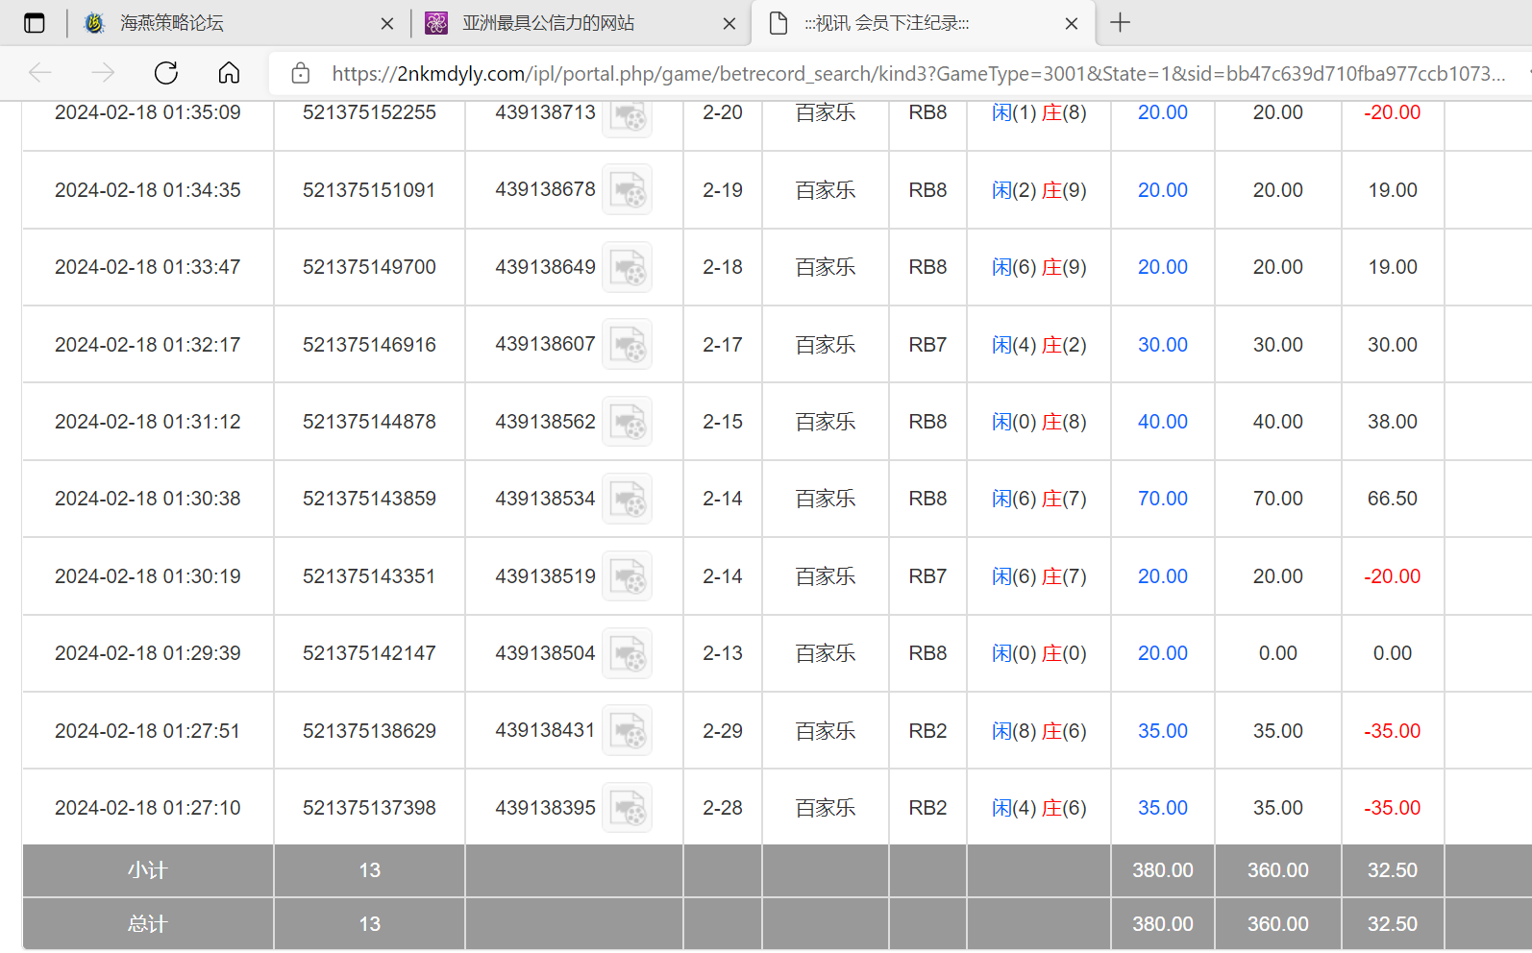Click the browser forward arrow
The image size is (1532, 953).
point(103,73)
